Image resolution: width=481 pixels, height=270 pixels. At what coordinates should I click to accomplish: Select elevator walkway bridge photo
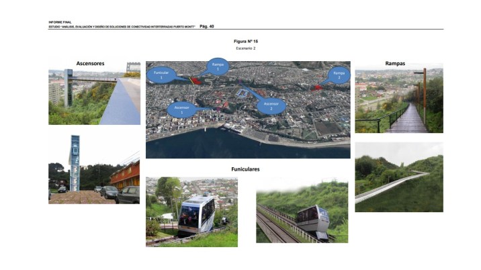click(94, 97)
